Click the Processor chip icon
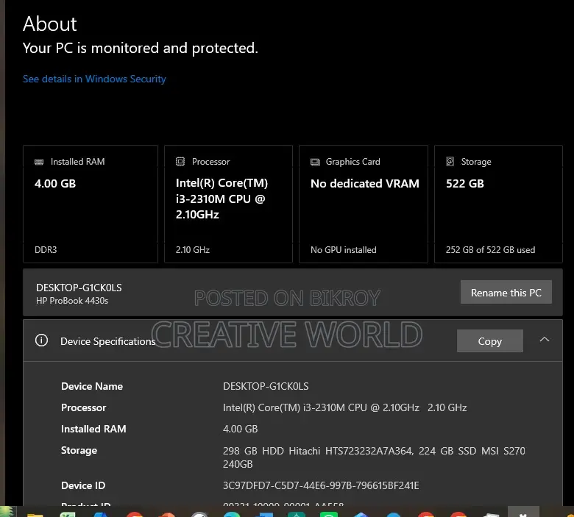Viewport: 574px width, 517px height. click(180, 161)
